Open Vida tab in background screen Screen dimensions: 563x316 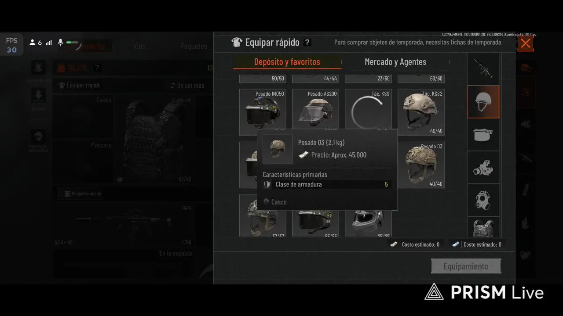[139, 46]
